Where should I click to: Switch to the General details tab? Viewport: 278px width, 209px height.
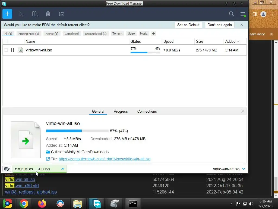pos(98,111)
